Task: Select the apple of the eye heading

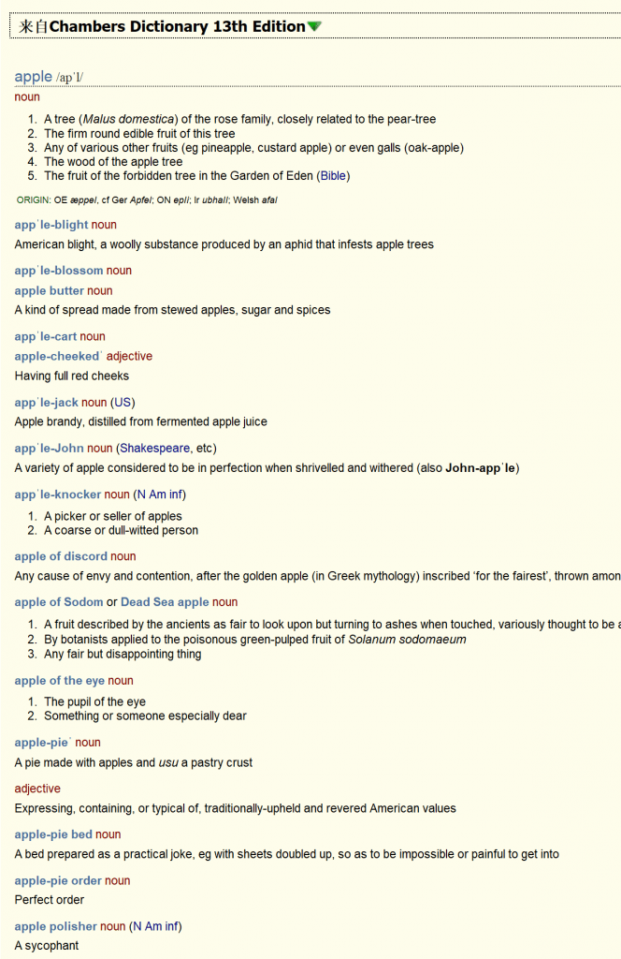Action: pyautogui.click(x=60, y=681)
